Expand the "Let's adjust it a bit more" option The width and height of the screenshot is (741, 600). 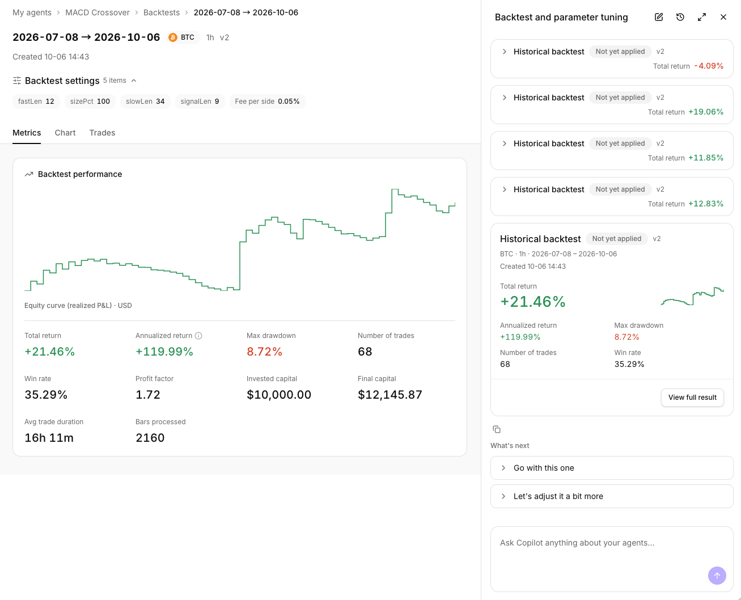[x=612, y=496]
